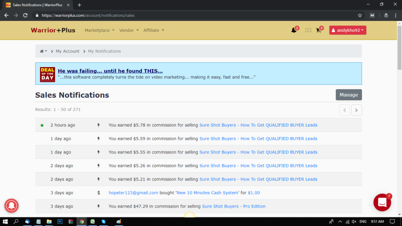Click the taskbar search magnifier
Image resolution: width=402 pixels, height=226 pixels.
click(16, 222)
